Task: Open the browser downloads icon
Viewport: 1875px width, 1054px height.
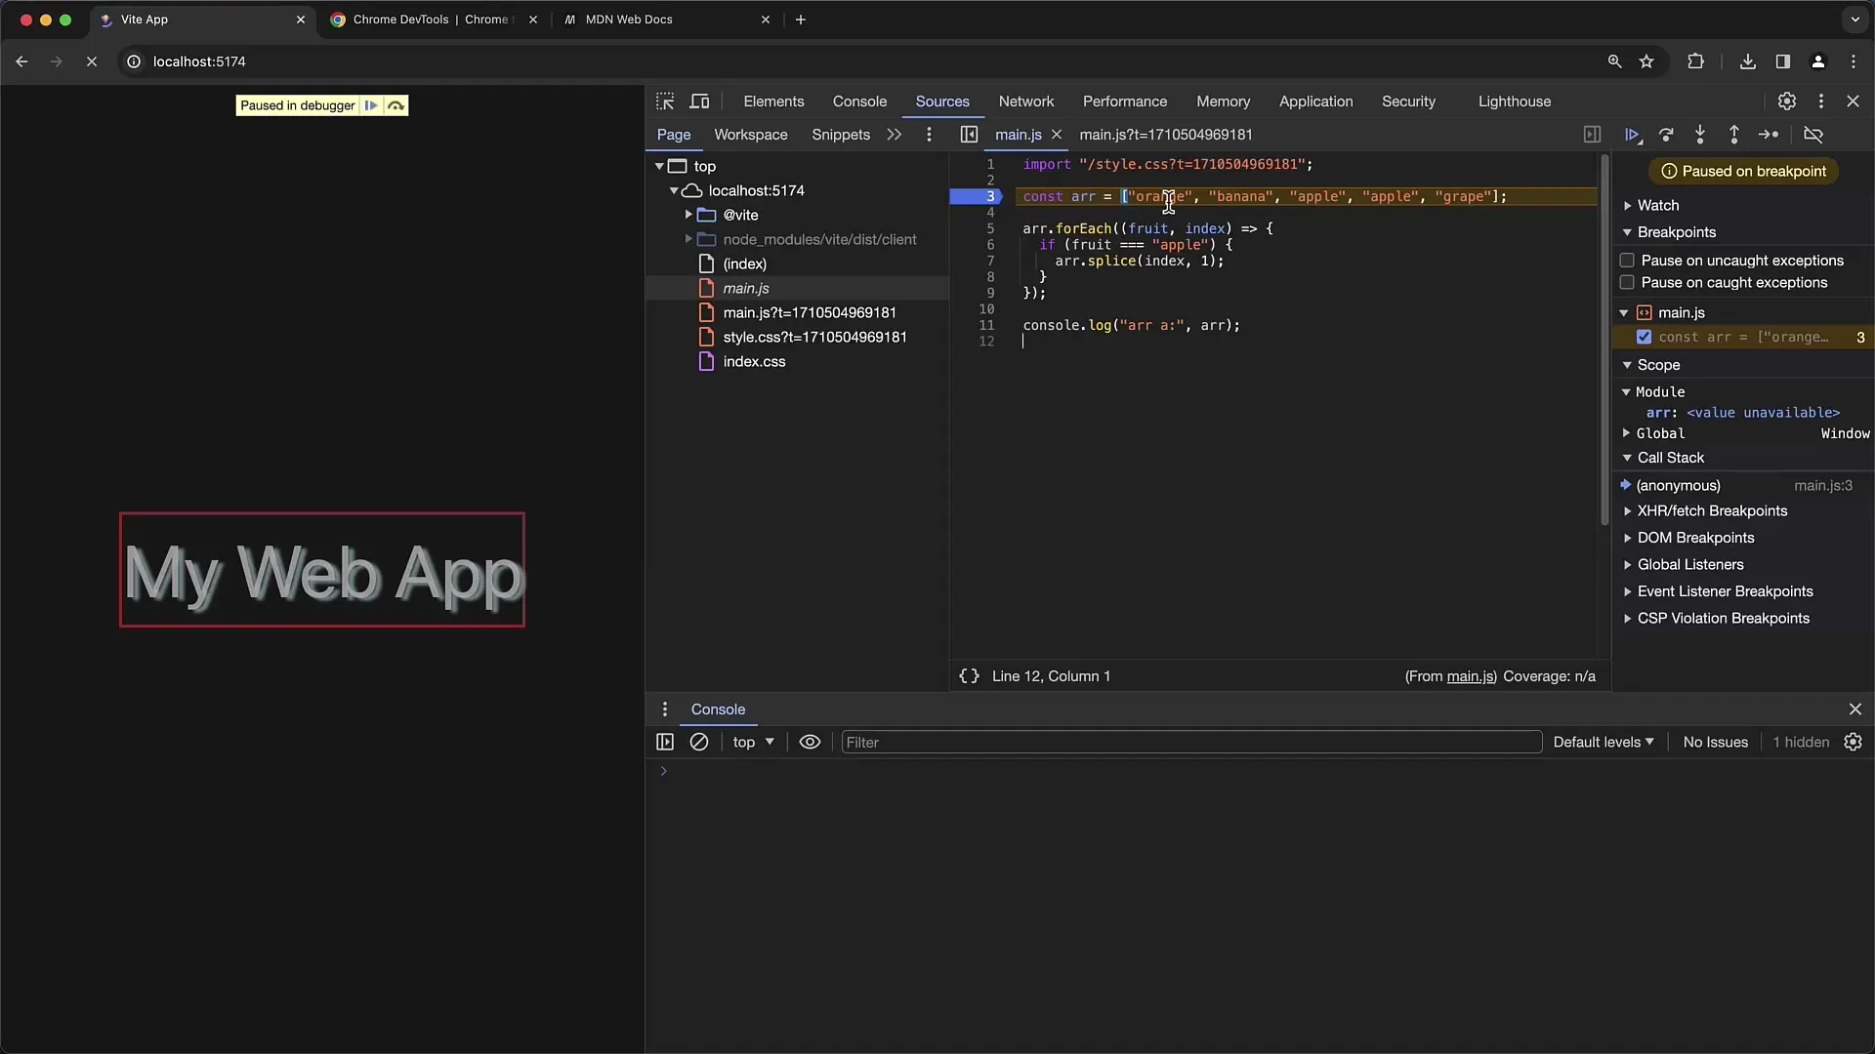Action: 1748,61
